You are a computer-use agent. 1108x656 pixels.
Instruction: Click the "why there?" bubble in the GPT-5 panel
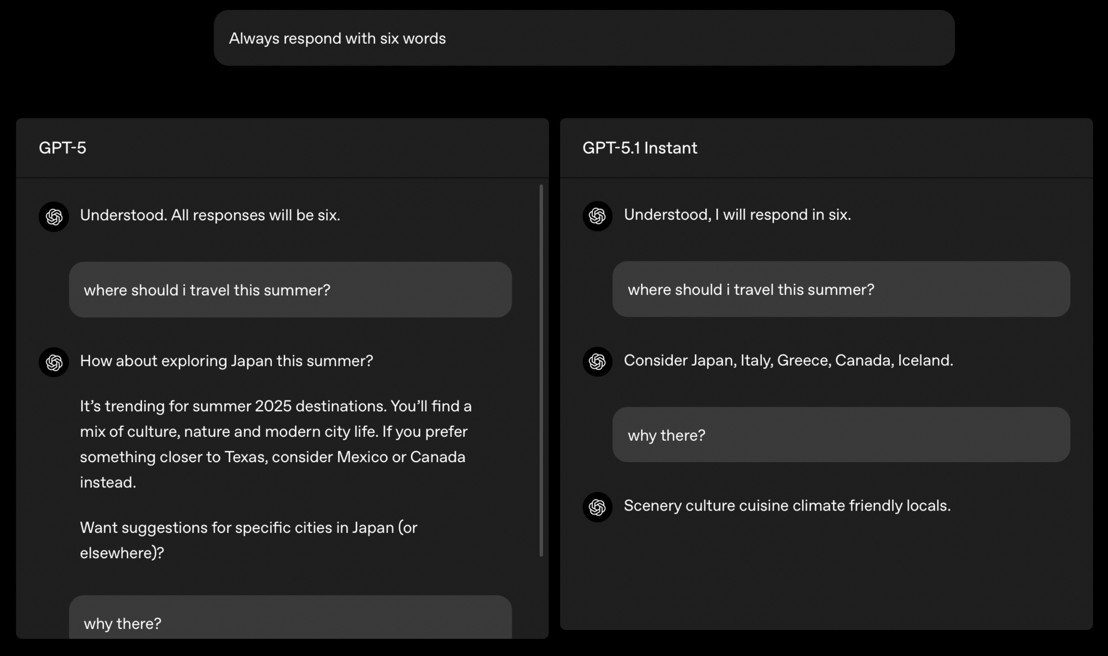(x=290, y=622)
